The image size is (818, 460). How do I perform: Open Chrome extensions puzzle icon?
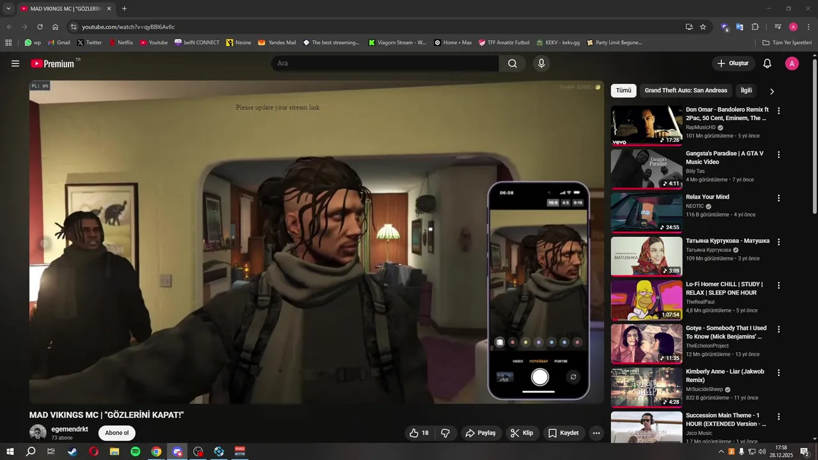(755, 27)
